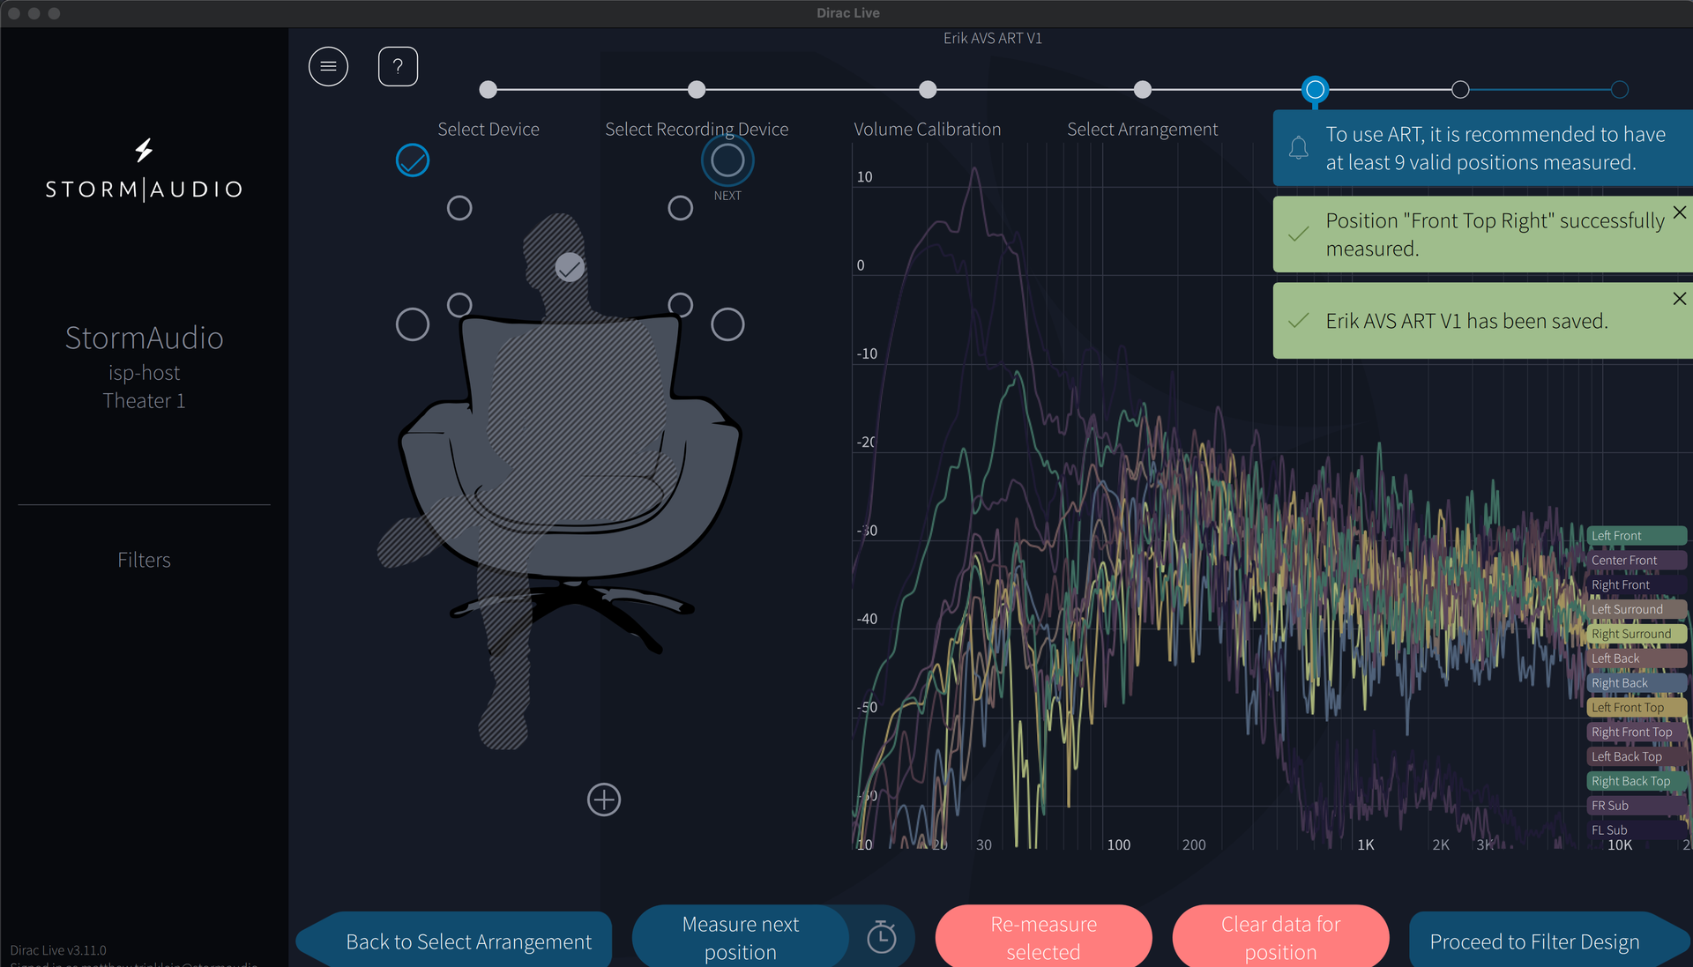The image size is (1693, 967).
Task: Toggle Left Front curve in legend
Action: [1636, 535]
